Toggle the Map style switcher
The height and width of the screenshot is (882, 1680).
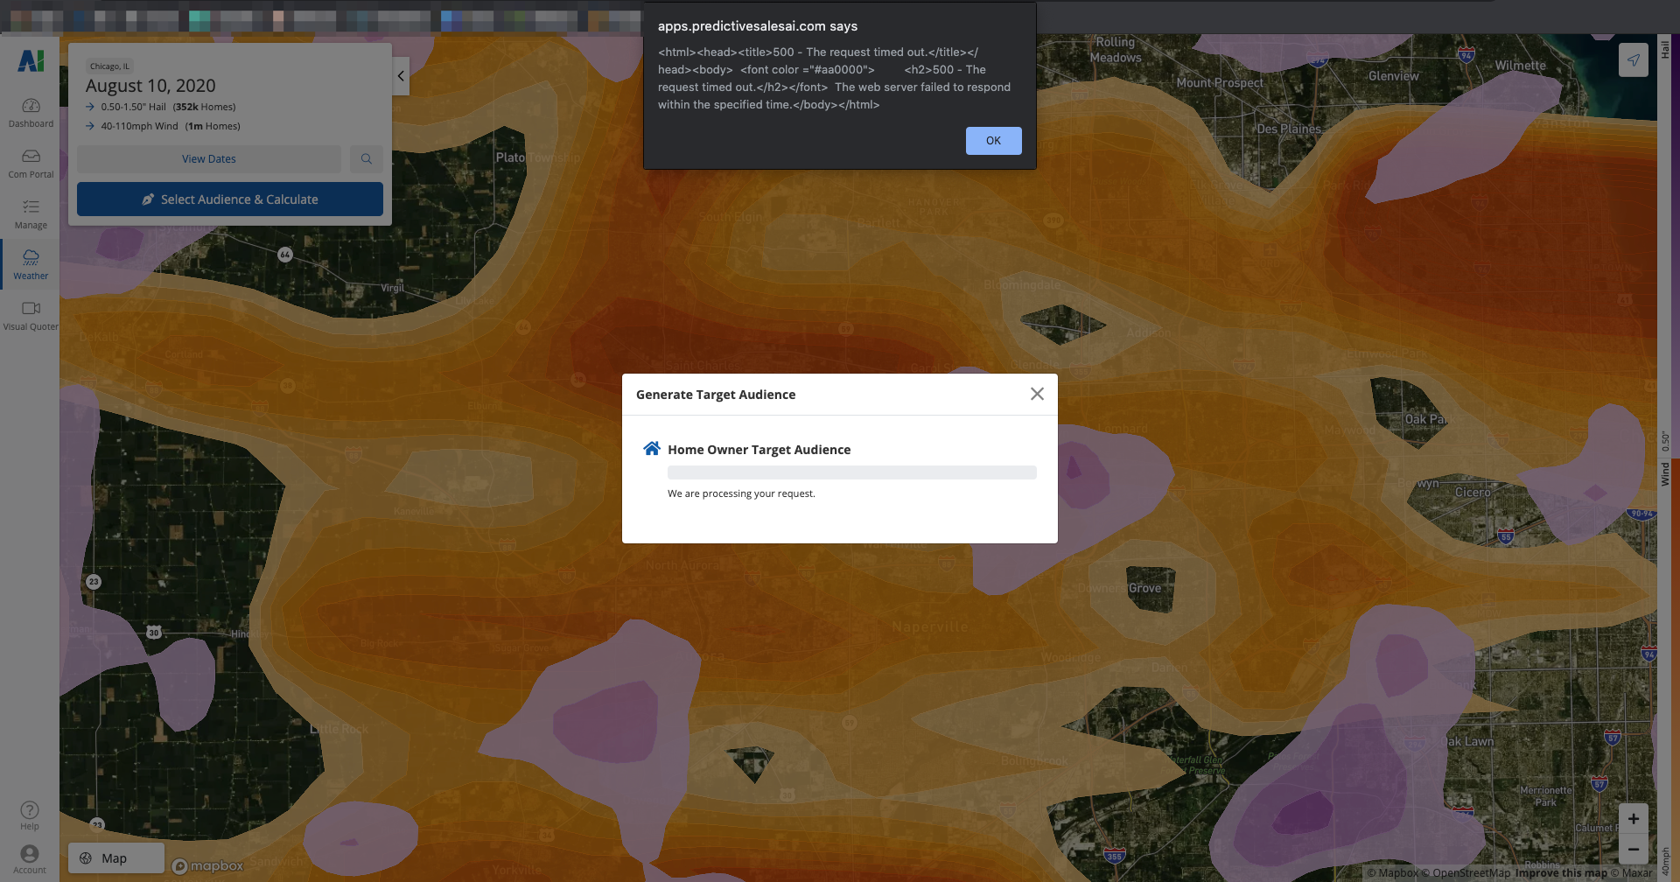pos(115,858)
